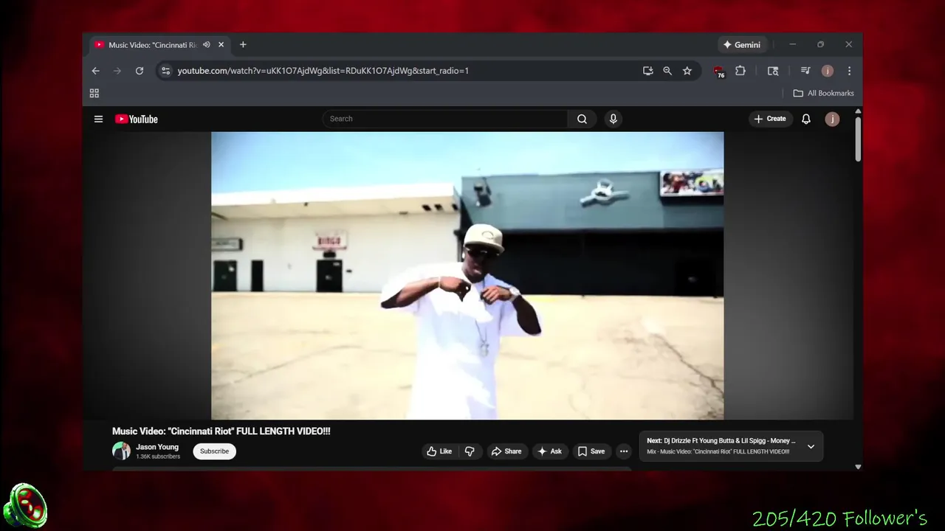Go to the YouTube home logo
This screenshot has width=945, height=531.
click(x=136, y=119)
